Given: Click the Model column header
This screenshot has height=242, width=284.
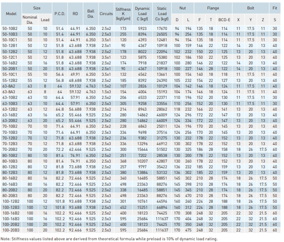Looking at the screenshot, I should pyautogui.click(x=10, y=14).
